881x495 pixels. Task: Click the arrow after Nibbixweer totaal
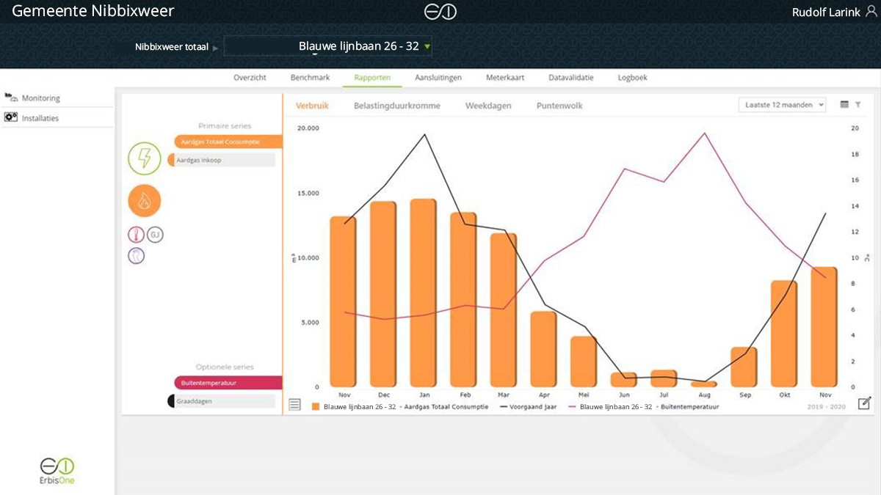(215, 48)
